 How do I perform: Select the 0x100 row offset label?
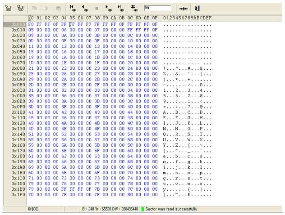[x=18, y=112]
